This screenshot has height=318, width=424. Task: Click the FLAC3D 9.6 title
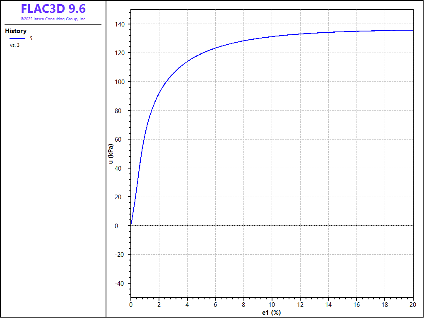pyautogui.click(x=53, y=9)
